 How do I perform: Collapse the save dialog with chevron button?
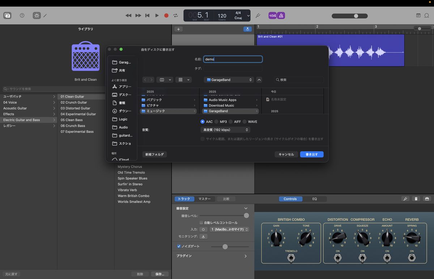coord(259,80)
